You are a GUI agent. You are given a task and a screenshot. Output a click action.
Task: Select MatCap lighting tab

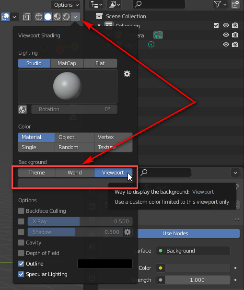(67, 63)
